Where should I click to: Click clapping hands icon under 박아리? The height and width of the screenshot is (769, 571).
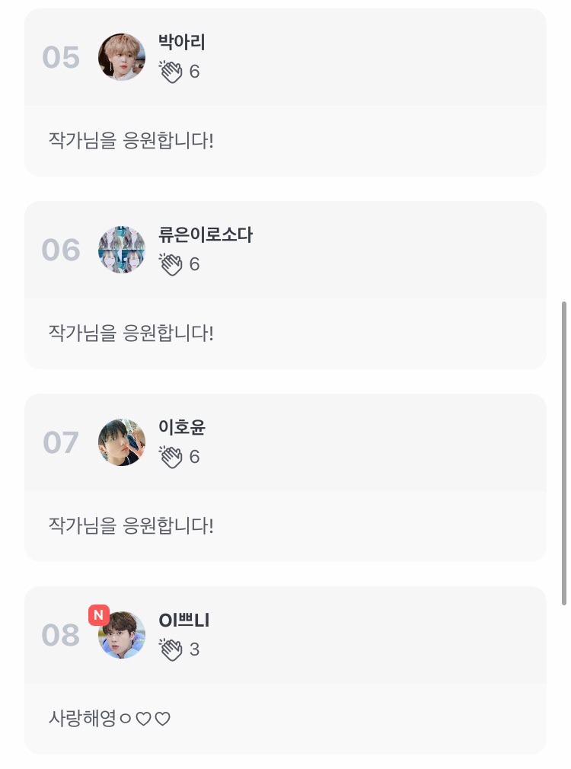171,72
